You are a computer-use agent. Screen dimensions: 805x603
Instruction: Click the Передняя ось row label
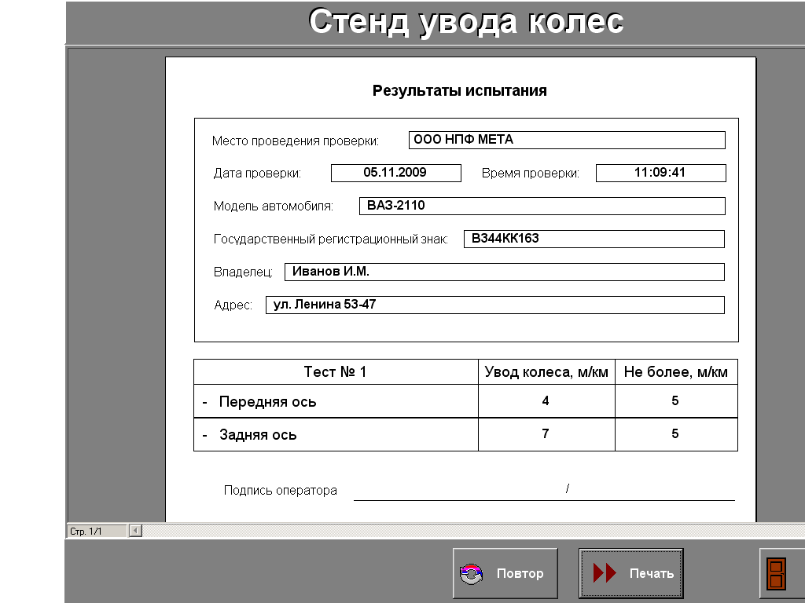[x=267, y=401]
